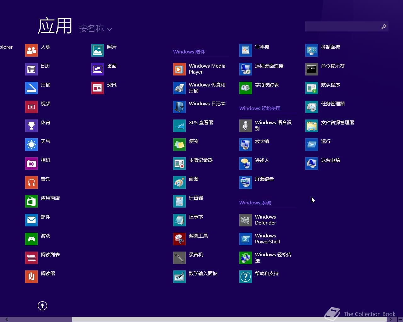Launch Windows Media Player icon

[x=179, y=69]
